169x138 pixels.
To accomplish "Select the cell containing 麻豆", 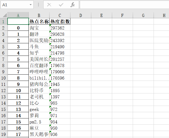I will point(39,128).
